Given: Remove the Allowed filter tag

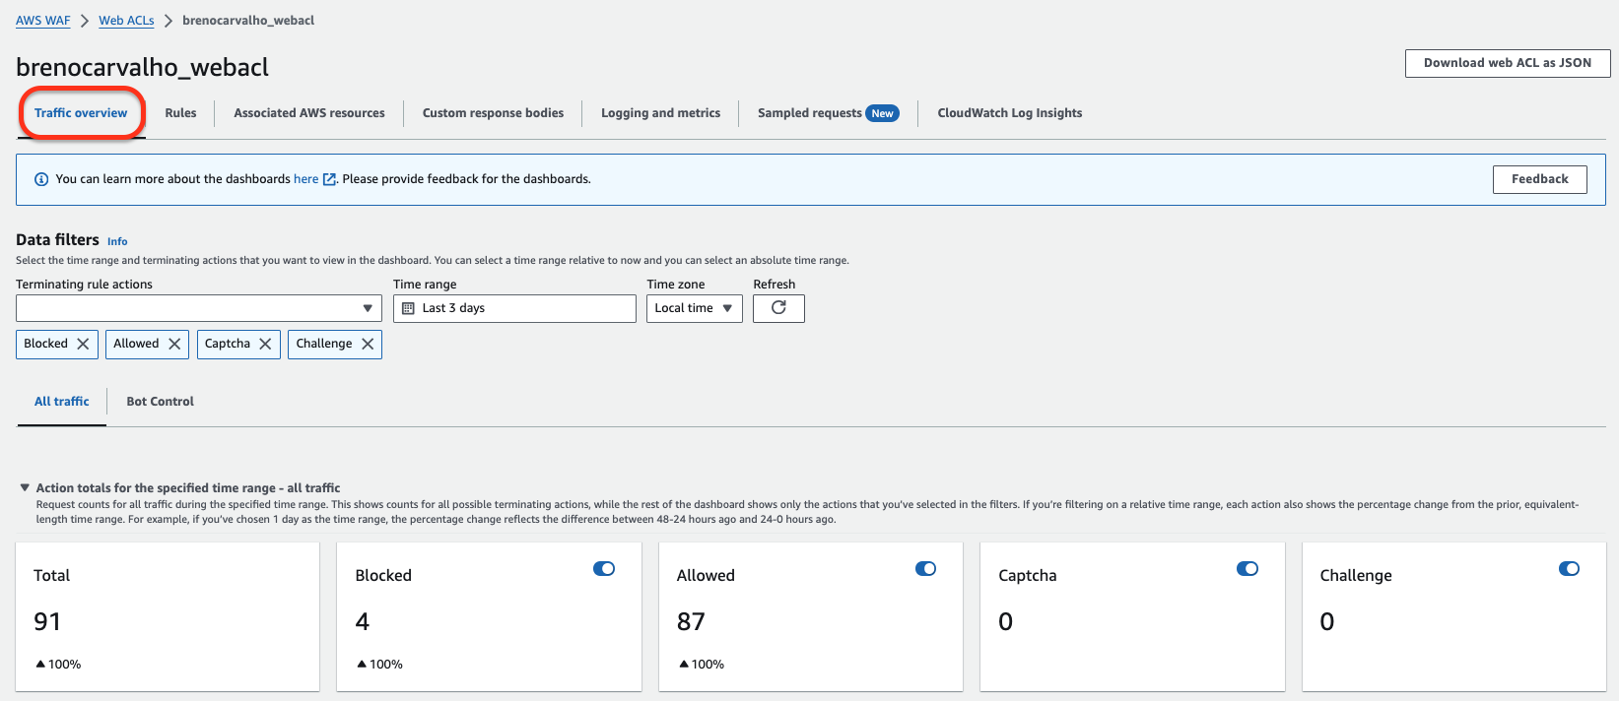Looking at the screenshot, I should coord(174,344).
